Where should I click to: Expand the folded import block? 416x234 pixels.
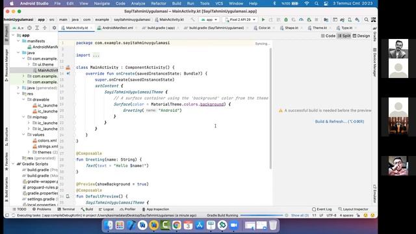click(x=96, y=55)
